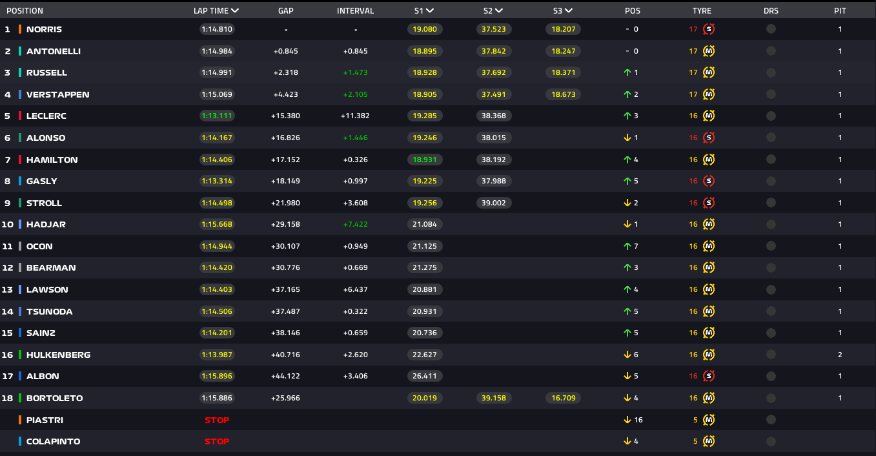The image size is (876, 456).
Task: Click the GAP column header
Action: click(285, 11)
